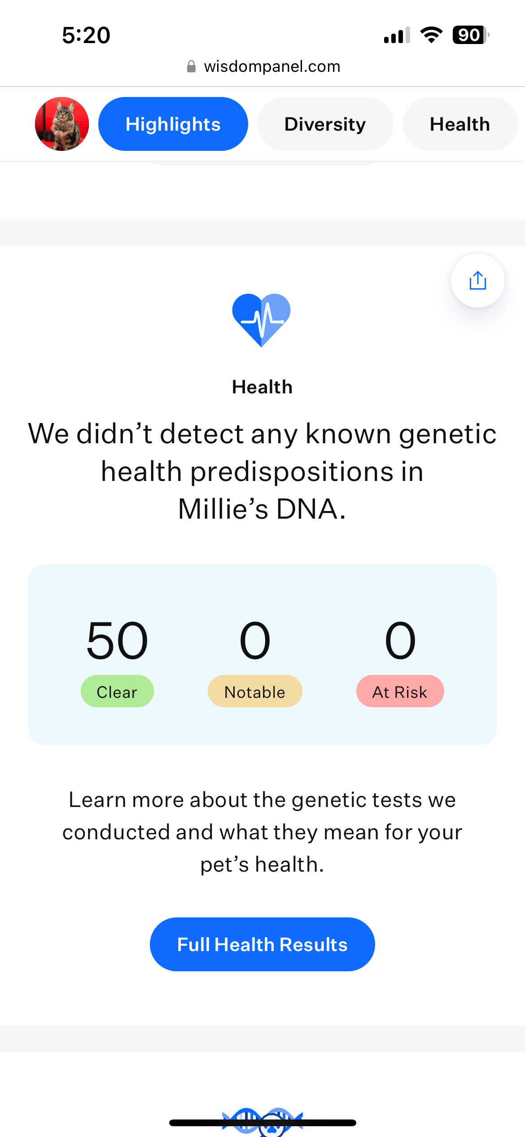Tap the lock icon in address bar
Screen dimensions: 525x1137
point(191,66)
